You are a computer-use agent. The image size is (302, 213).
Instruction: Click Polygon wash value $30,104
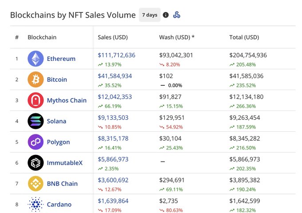(x=170, y=138)
